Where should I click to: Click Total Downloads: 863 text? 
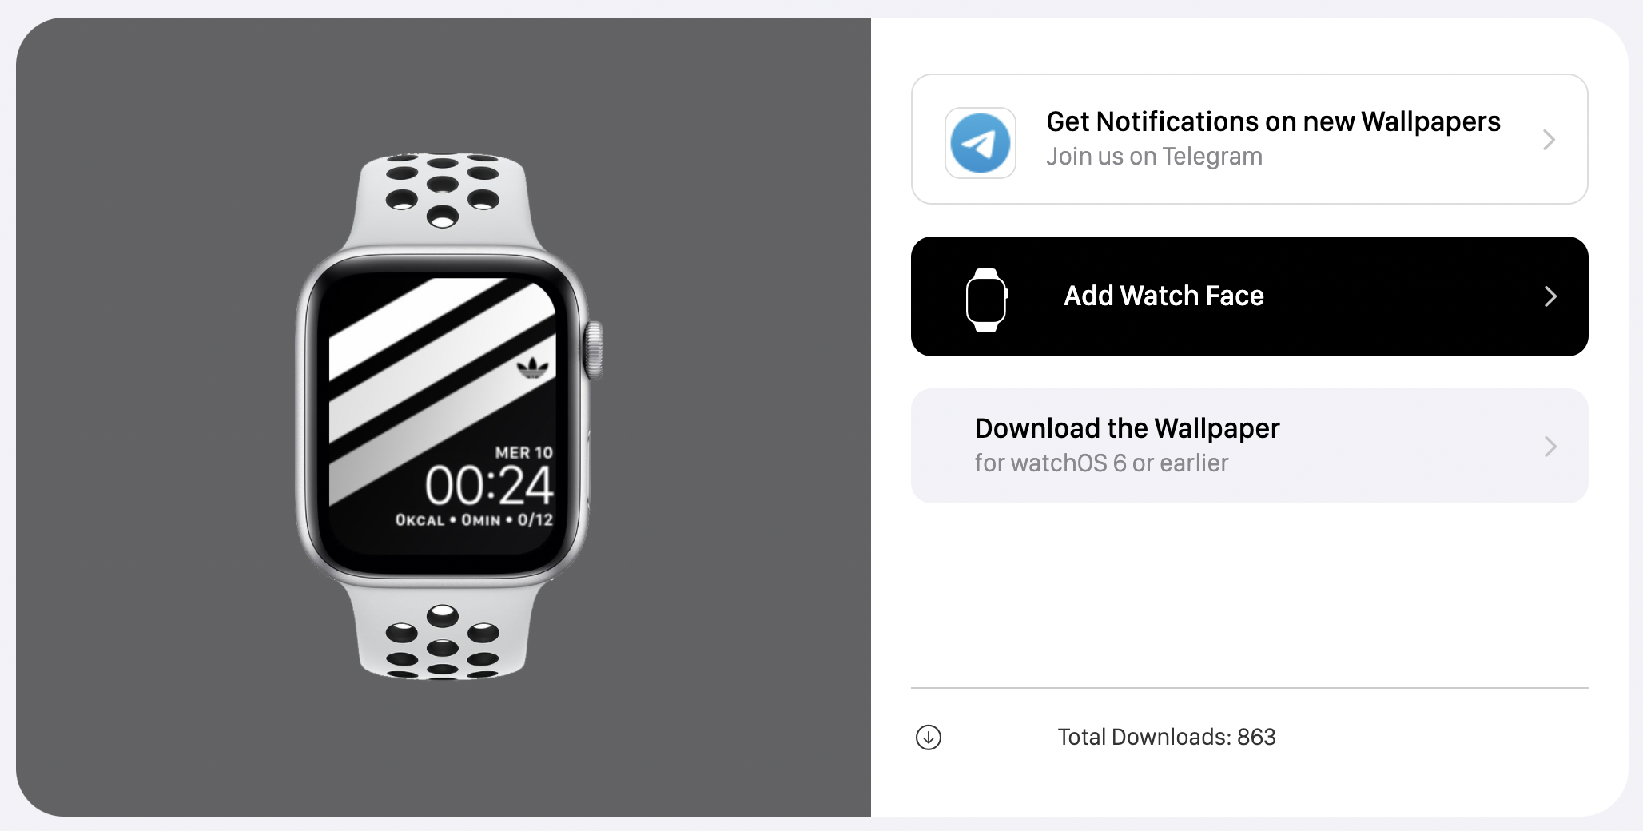[1167, 737]
